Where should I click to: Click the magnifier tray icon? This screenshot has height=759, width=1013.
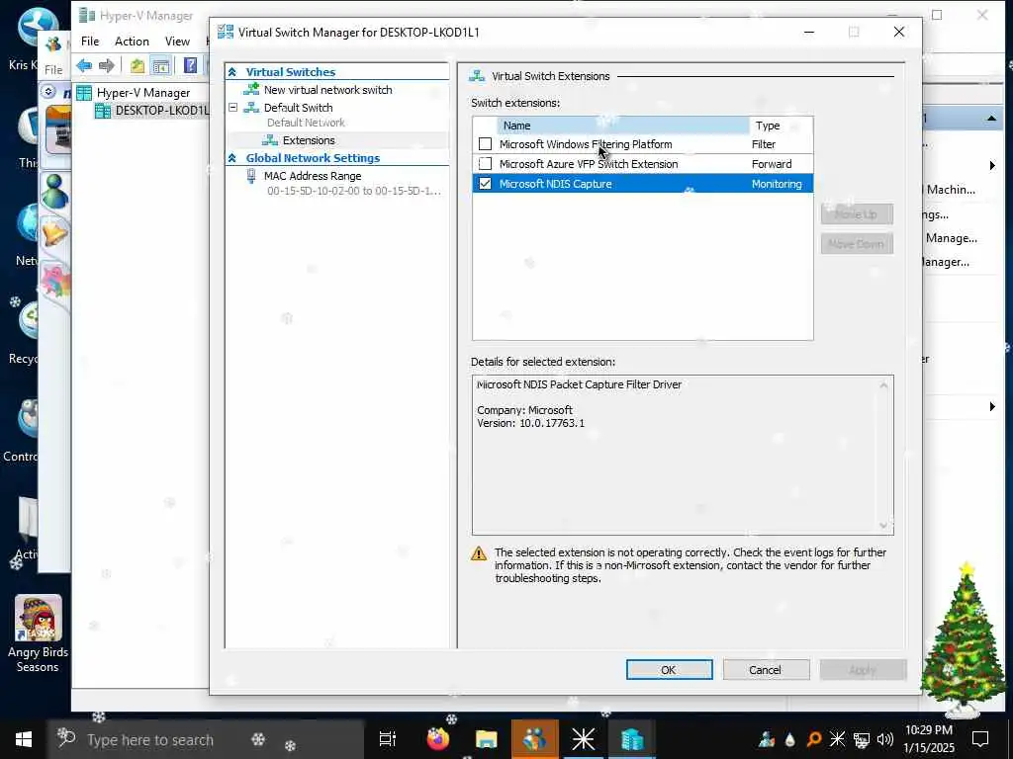click(x=814, y=739)
